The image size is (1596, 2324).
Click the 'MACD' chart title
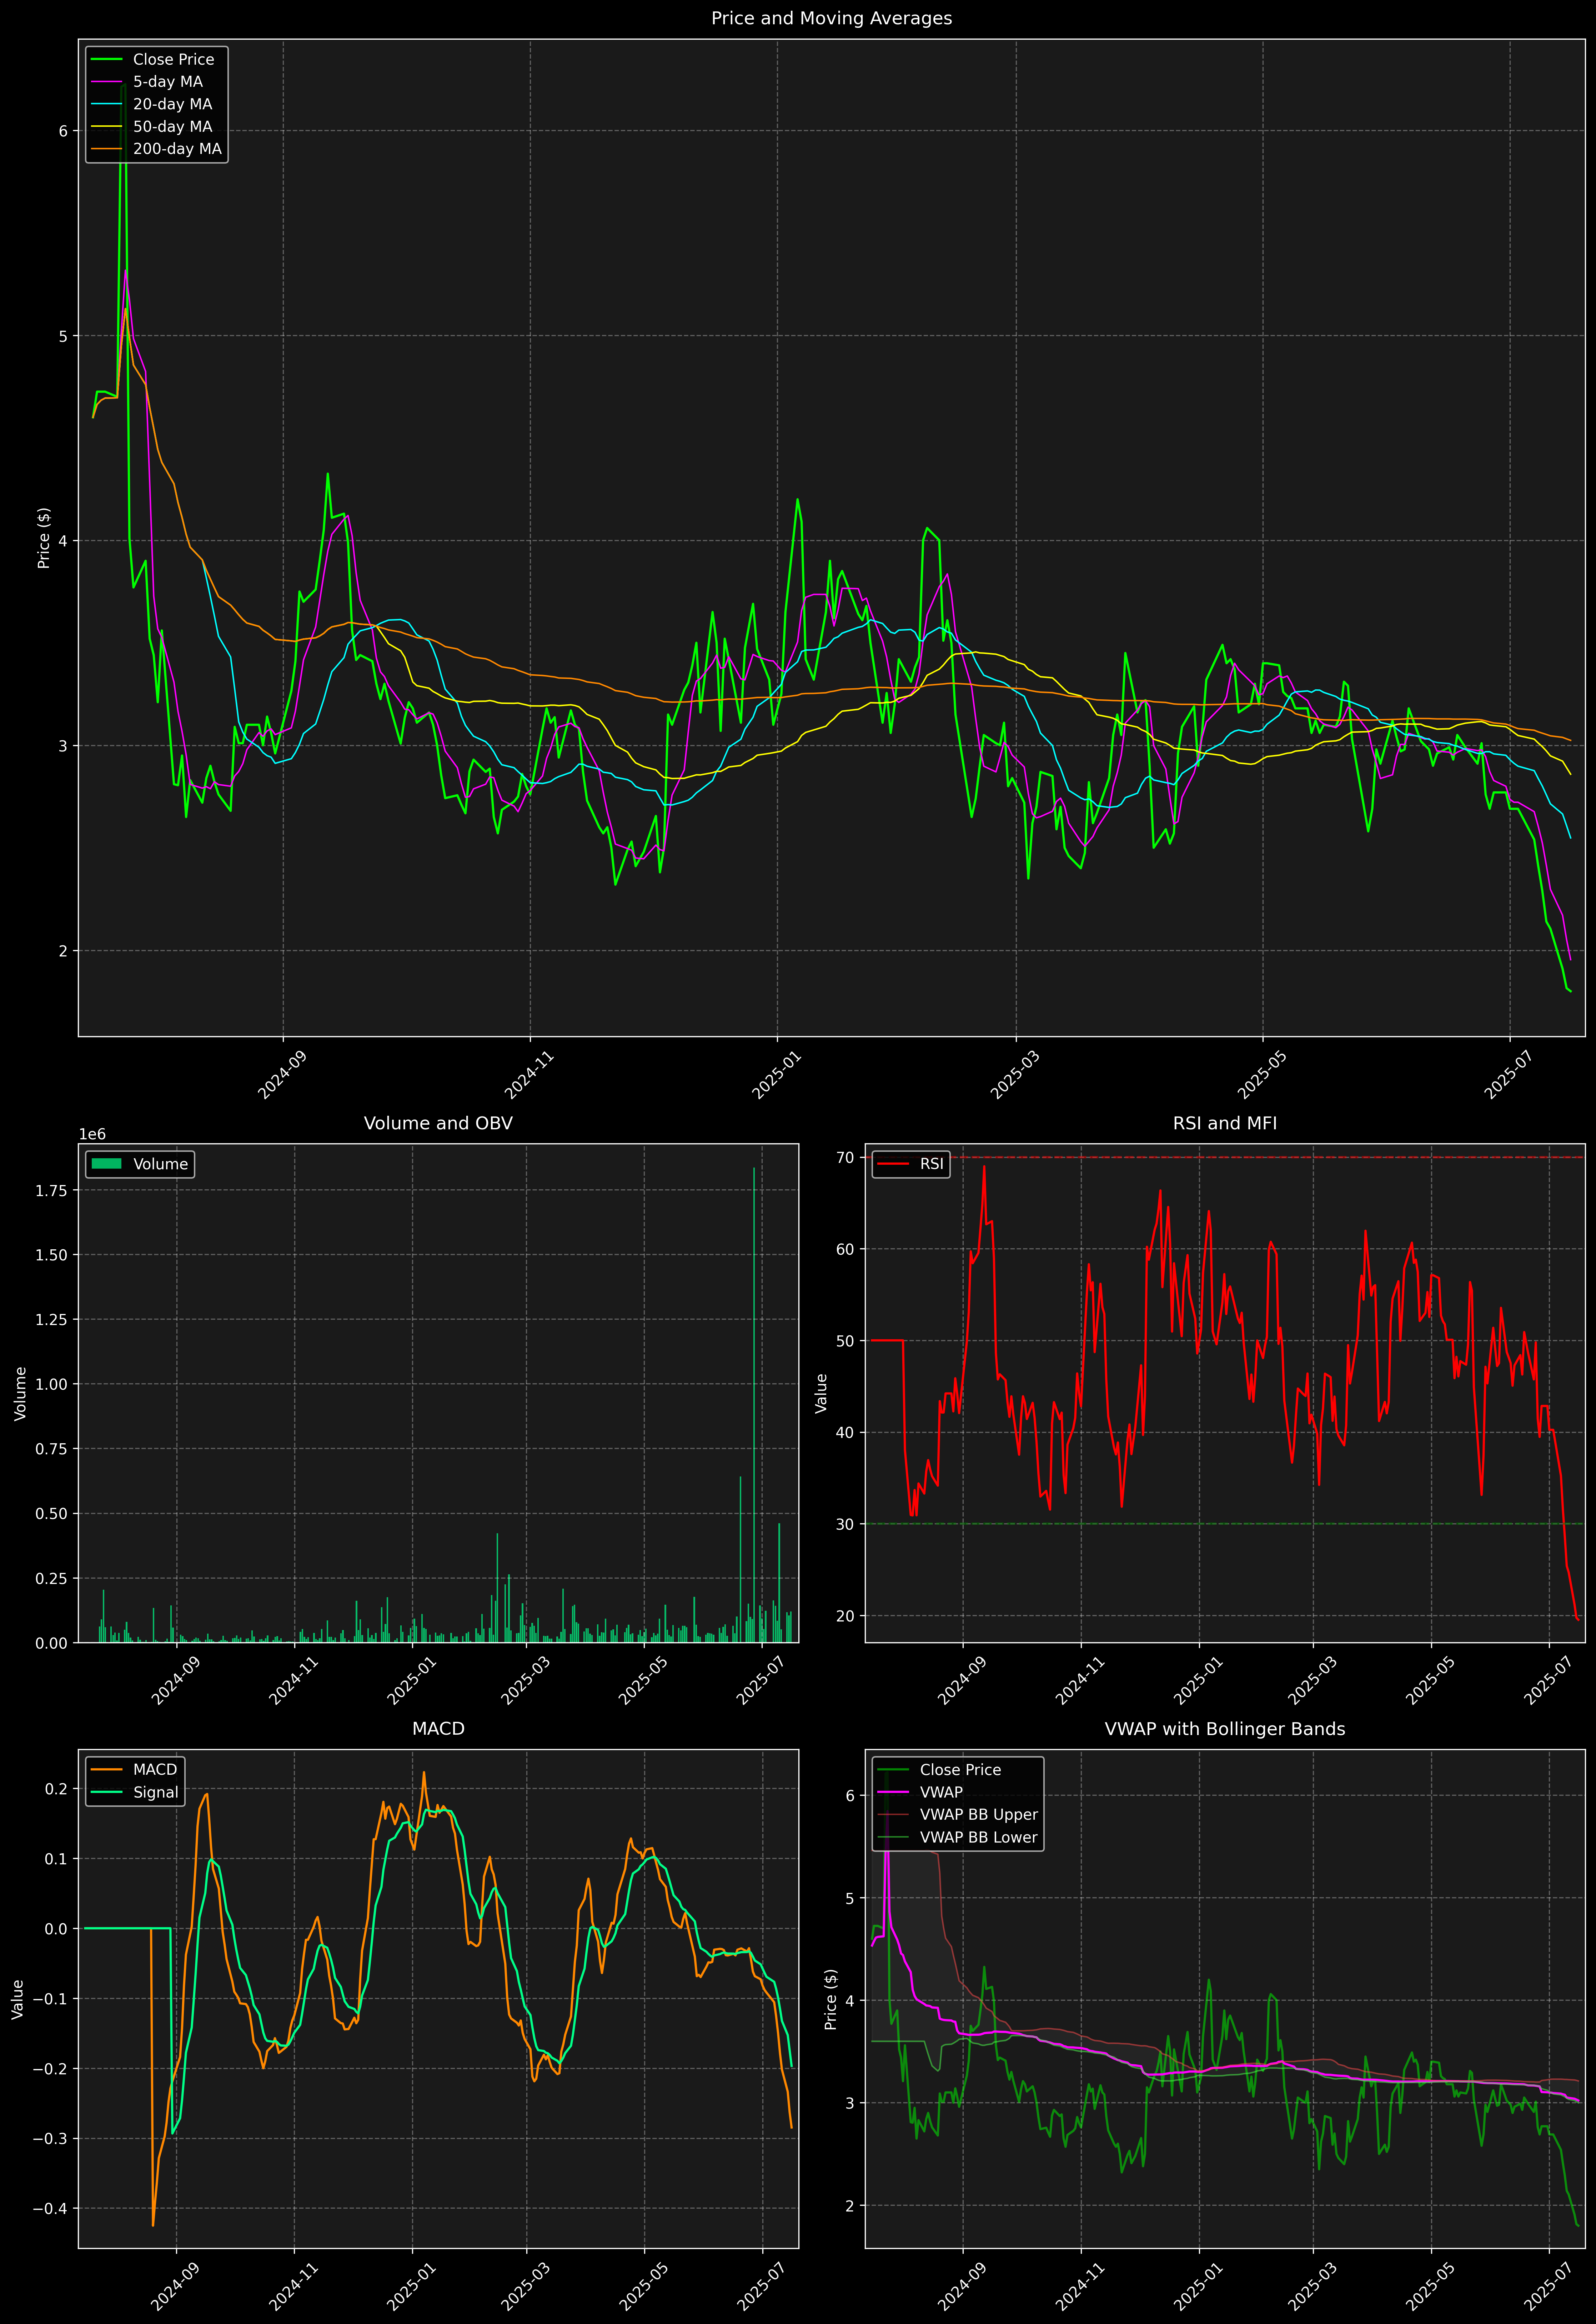point(438,1729)
